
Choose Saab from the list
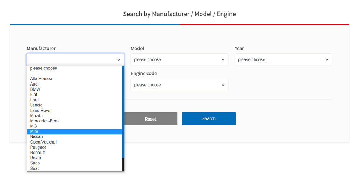coord(74,163)
